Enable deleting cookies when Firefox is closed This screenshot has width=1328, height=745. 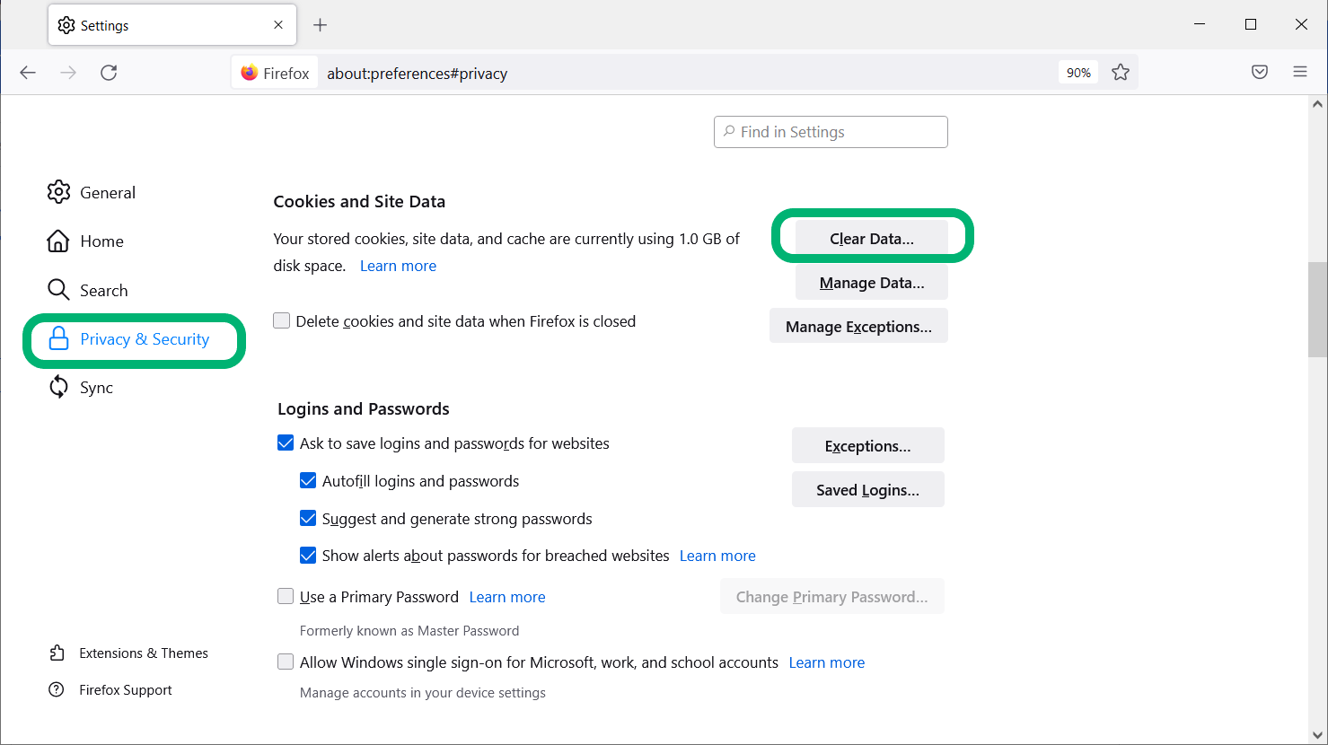(281, 320)
